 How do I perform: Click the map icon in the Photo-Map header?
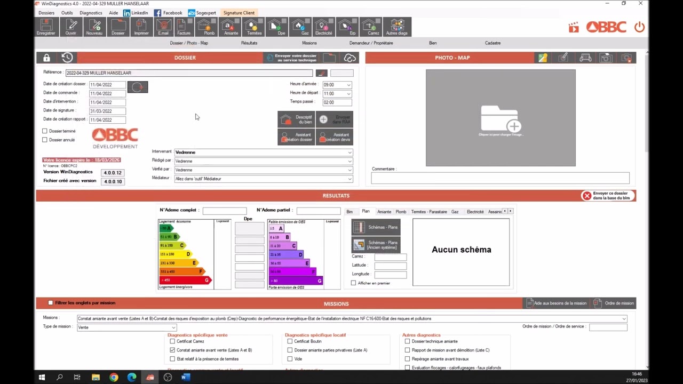[543, 58]
